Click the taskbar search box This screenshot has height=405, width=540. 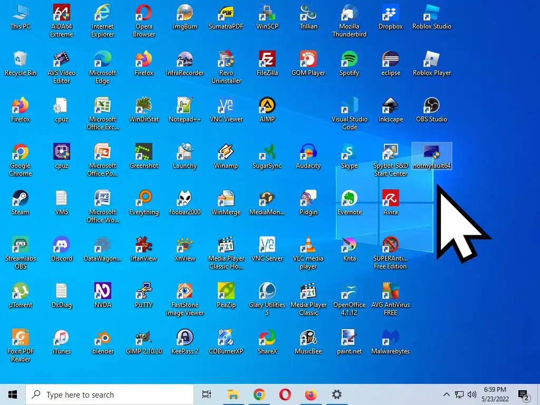click(x=110, y=394)
